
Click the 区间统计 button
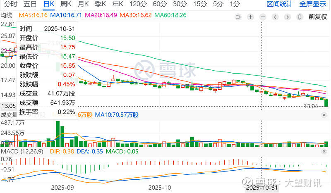pos(280,4)
